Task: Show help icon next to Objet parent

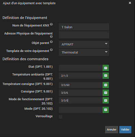Action: coord(51,42)
